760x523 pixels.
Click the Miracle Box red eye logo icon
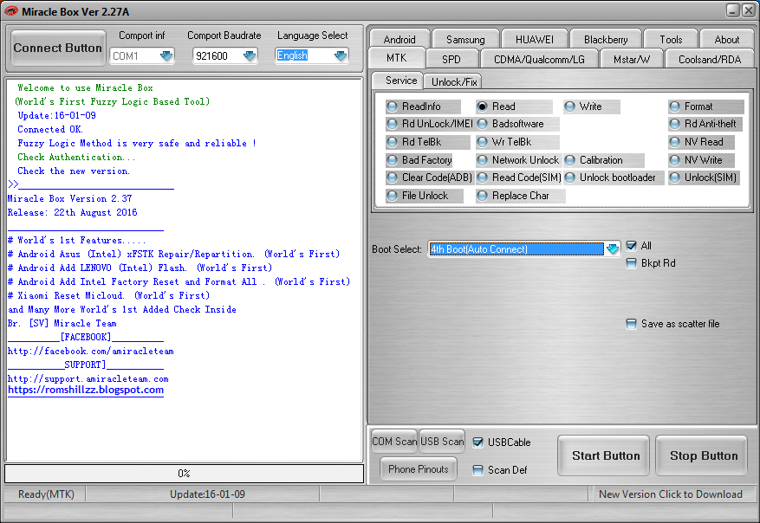[10, 10]
